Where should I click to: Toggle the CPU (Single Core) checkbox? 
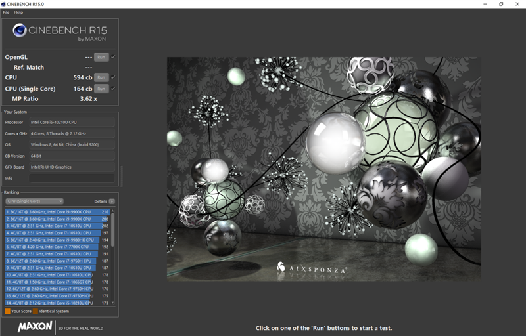tap(113, 89)
